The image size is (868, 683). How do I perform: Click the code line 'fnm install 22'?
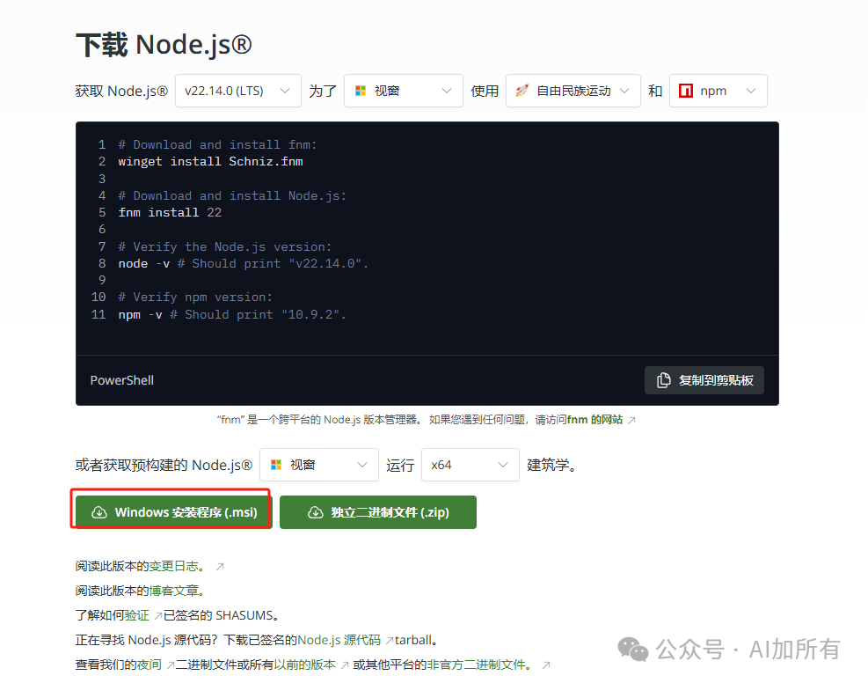click(170, 213)
